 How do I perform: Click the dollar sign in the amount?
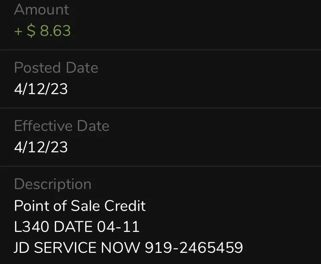tap(31, 31)
